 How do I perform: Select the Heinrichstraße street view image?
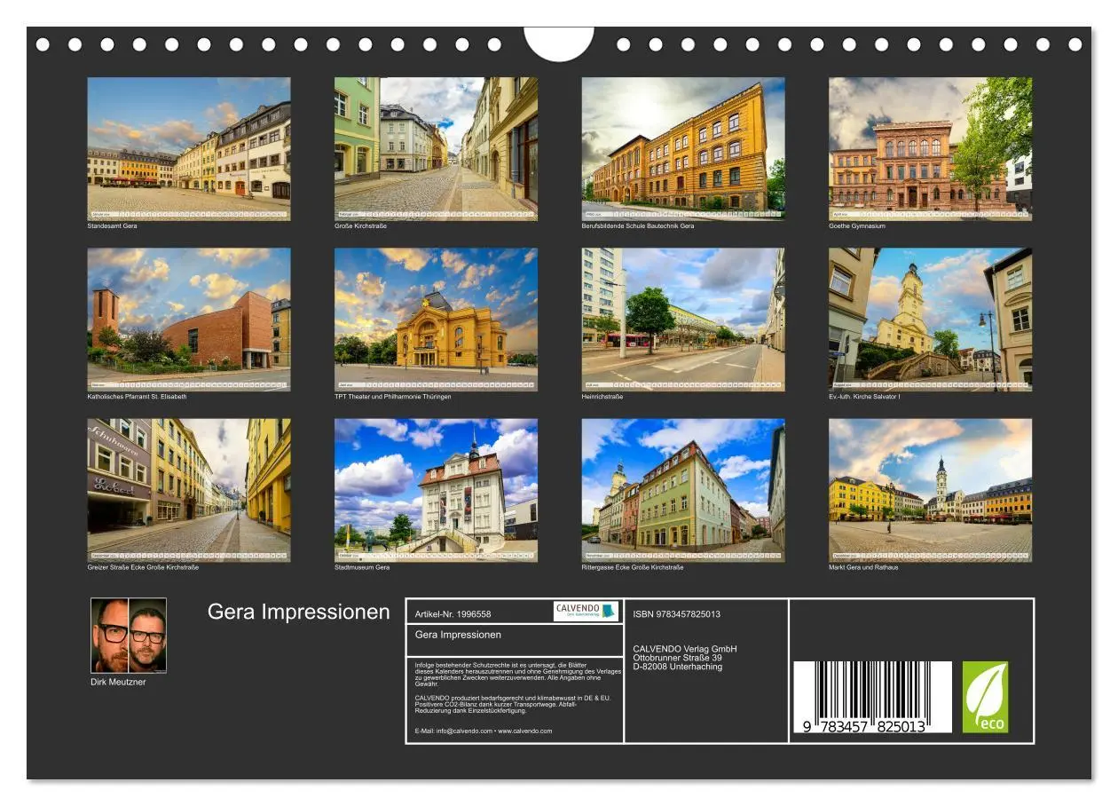681,320
